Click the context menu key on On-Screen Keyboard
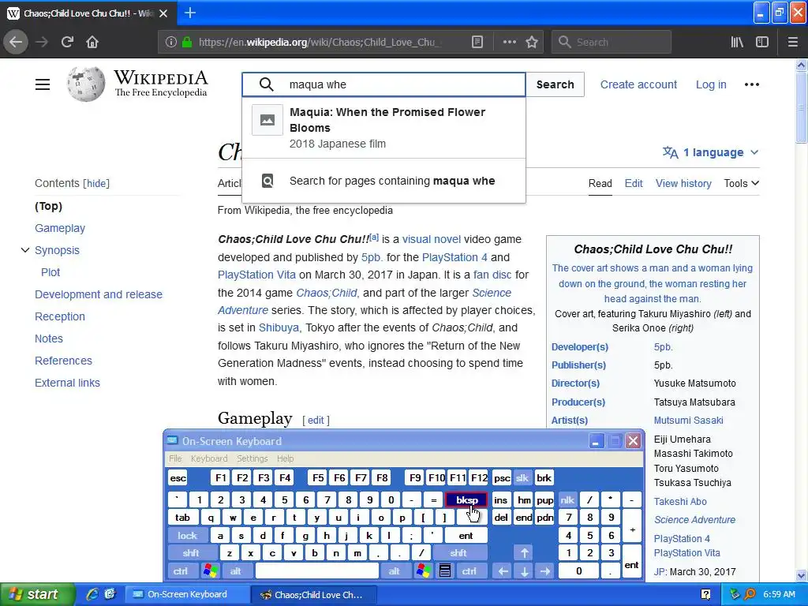808x606 pixels. (445, 571)
